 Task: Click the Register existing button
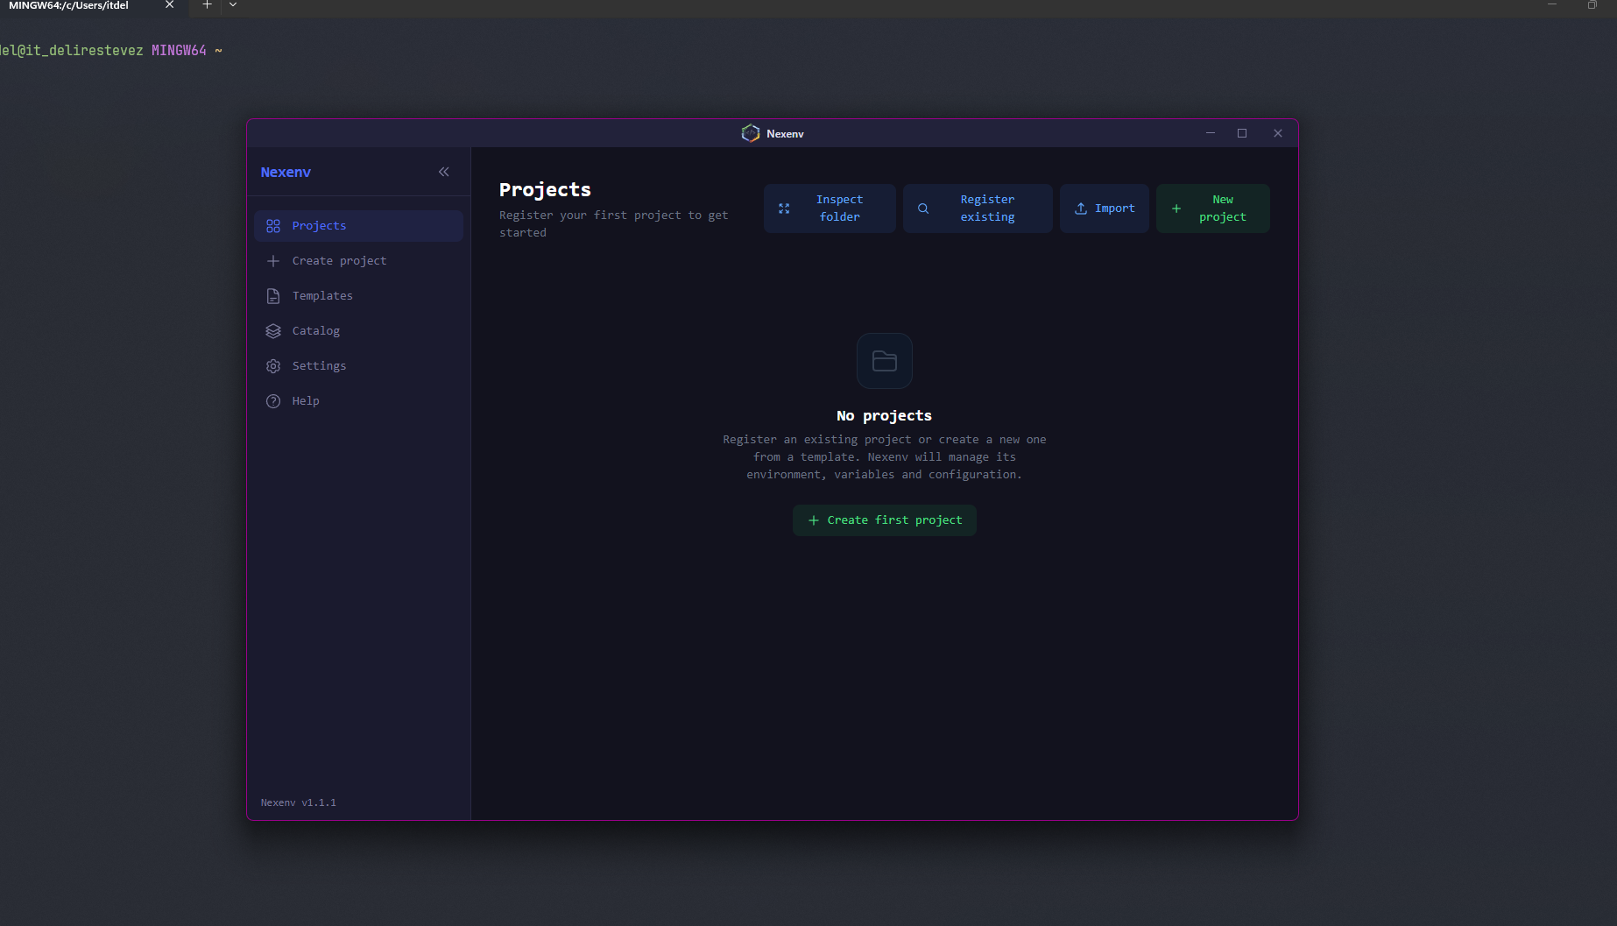click(x=978, y=209)
